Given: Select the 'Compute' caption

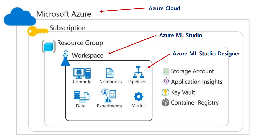Looking at the screenshot, I should [x=82, y=82].
